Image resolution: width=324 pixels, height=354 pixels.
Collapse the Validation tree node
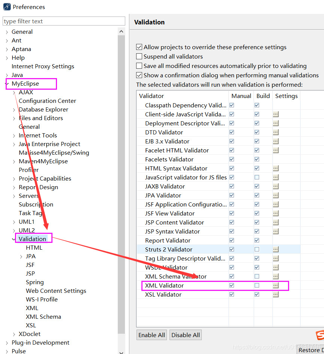point(14,239)
